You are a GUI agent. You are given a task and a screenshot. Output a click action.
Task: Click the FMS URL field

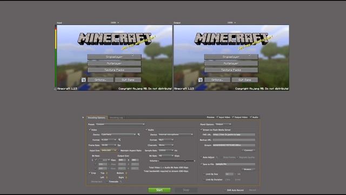[x=234, y=134]
